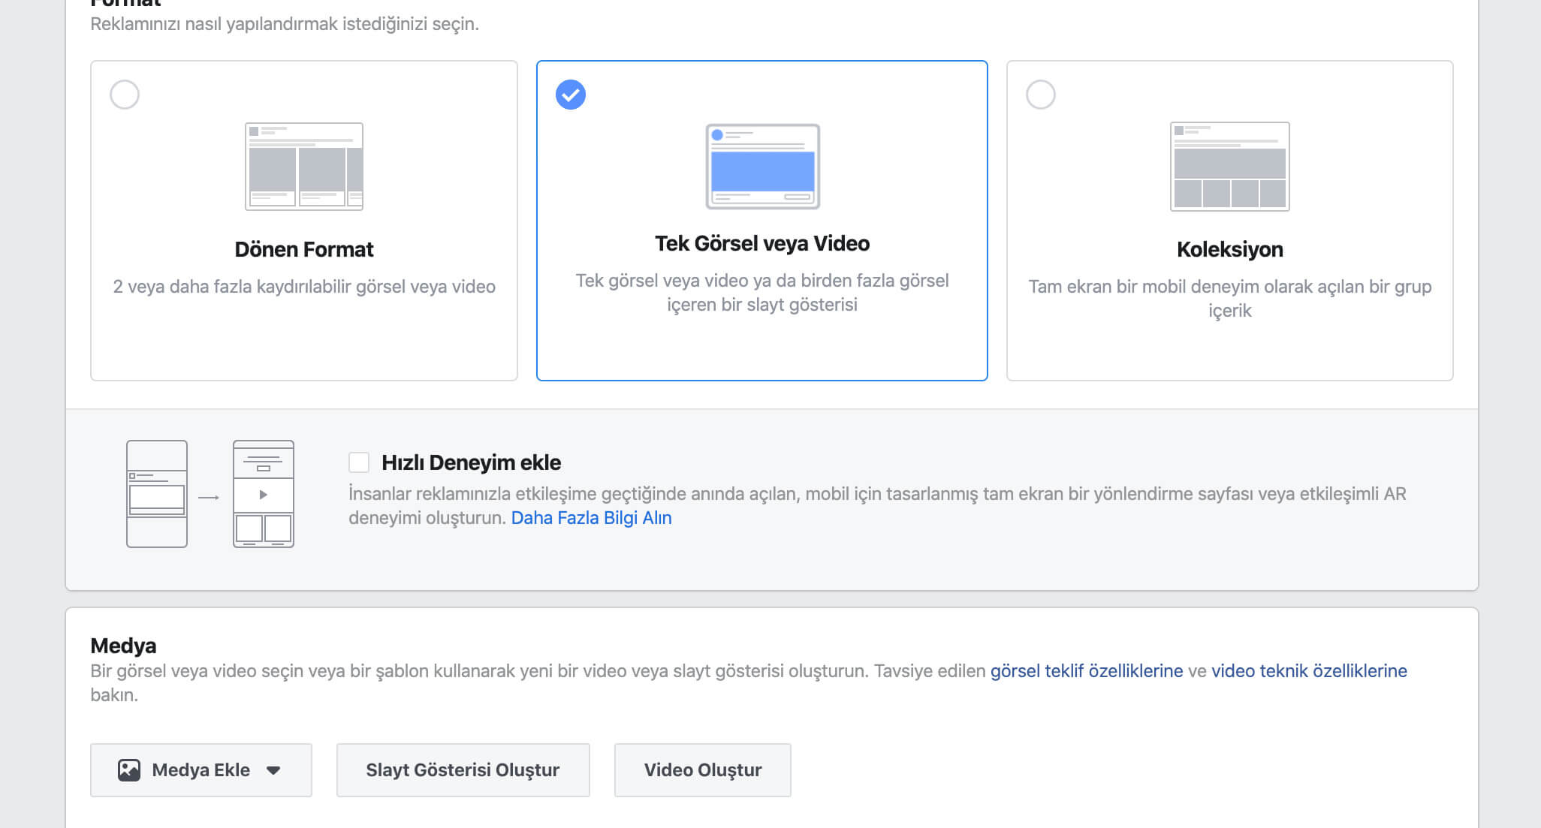Click the Video Oluştur button
Viewport: 1541px width, 828px height.
702,770
